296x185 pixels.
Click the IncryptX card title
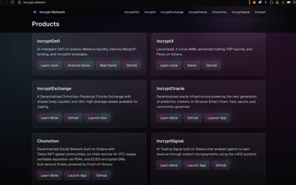point(165,41)
